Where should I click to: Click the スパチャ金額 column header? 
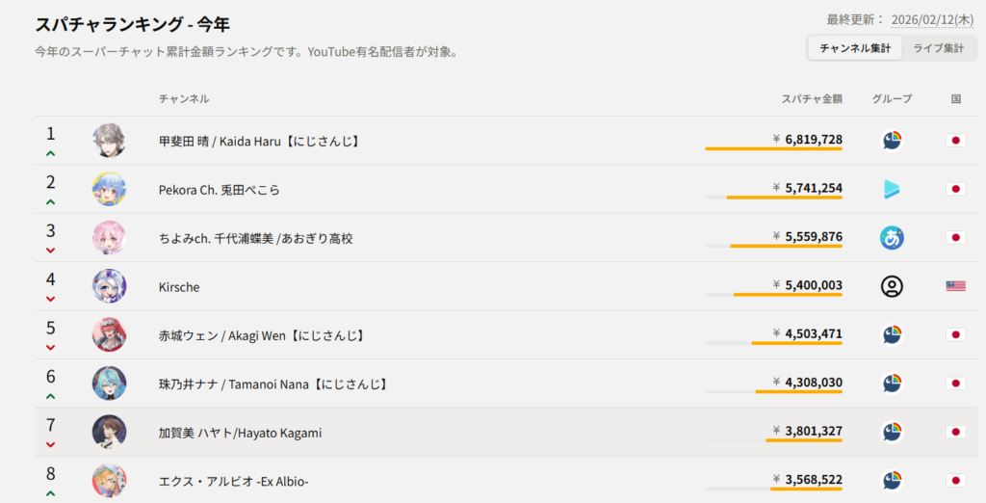[x=812, y=98]
